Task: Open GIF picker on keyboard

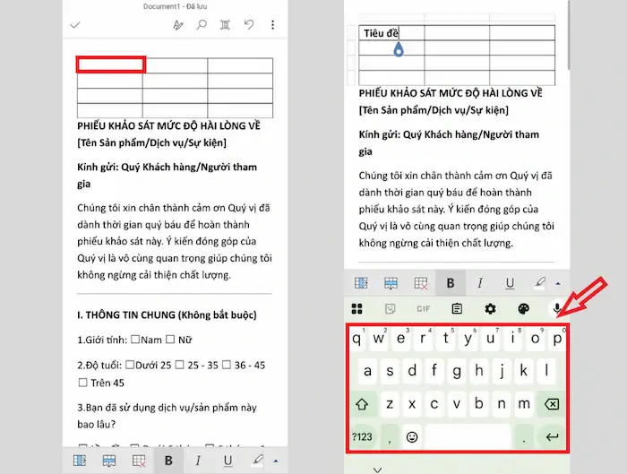Action: (x=424, y=309)
